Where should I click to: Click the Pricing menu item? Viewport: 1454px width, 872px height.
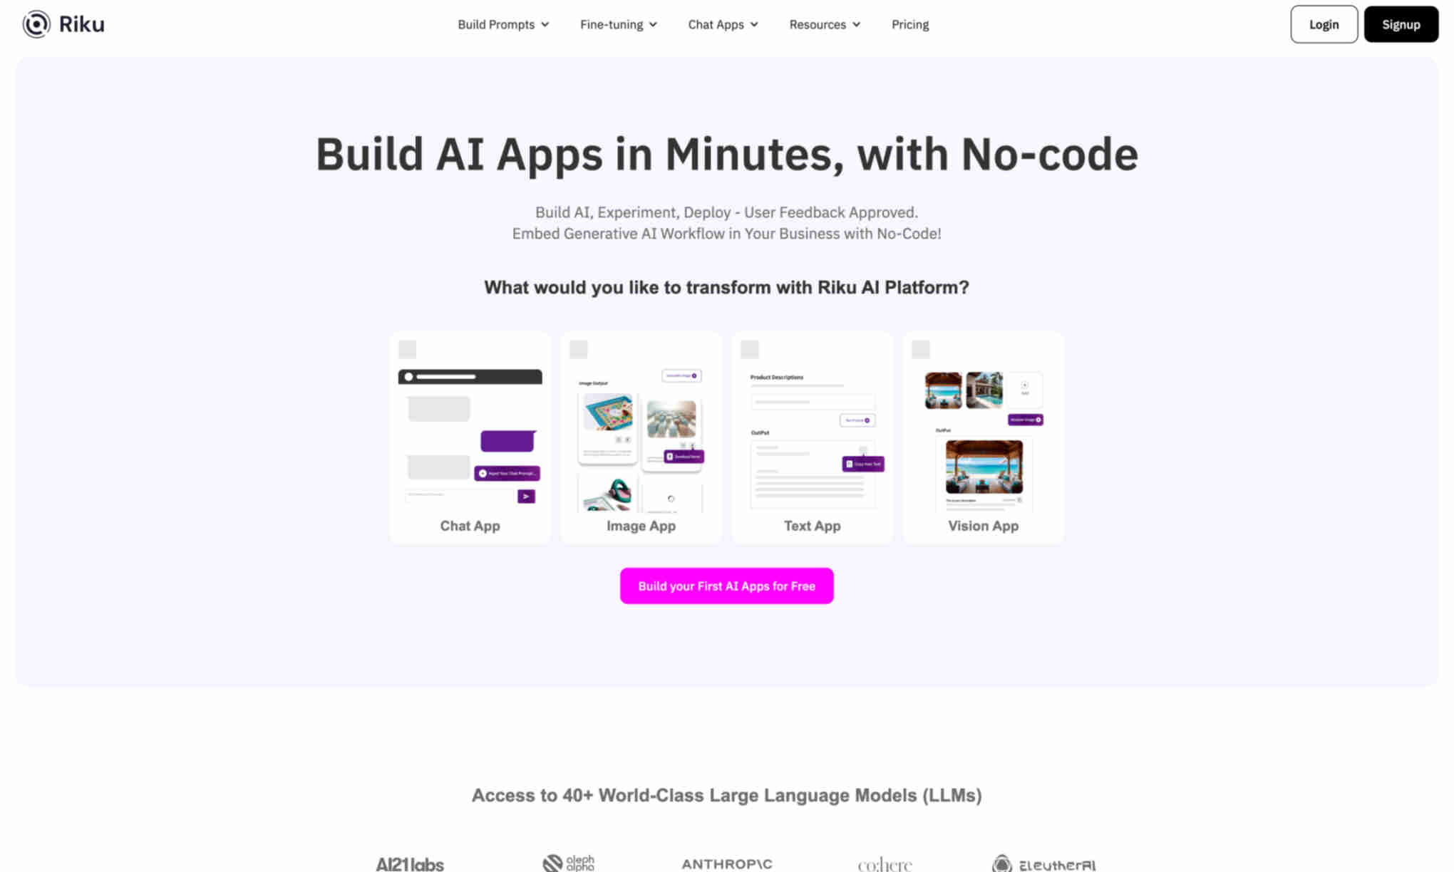click(x=909, y=24)
